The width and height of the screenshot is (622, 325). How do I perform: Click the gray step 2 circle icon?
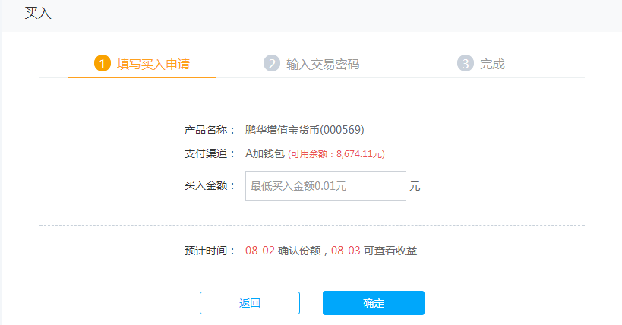coord(272,64)
